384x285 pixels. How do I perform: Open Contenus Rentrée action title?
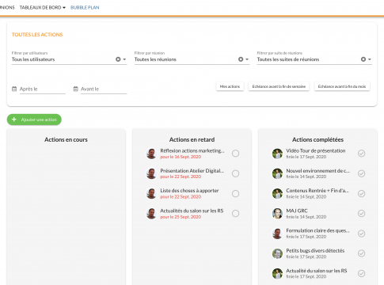coord(317,191)
